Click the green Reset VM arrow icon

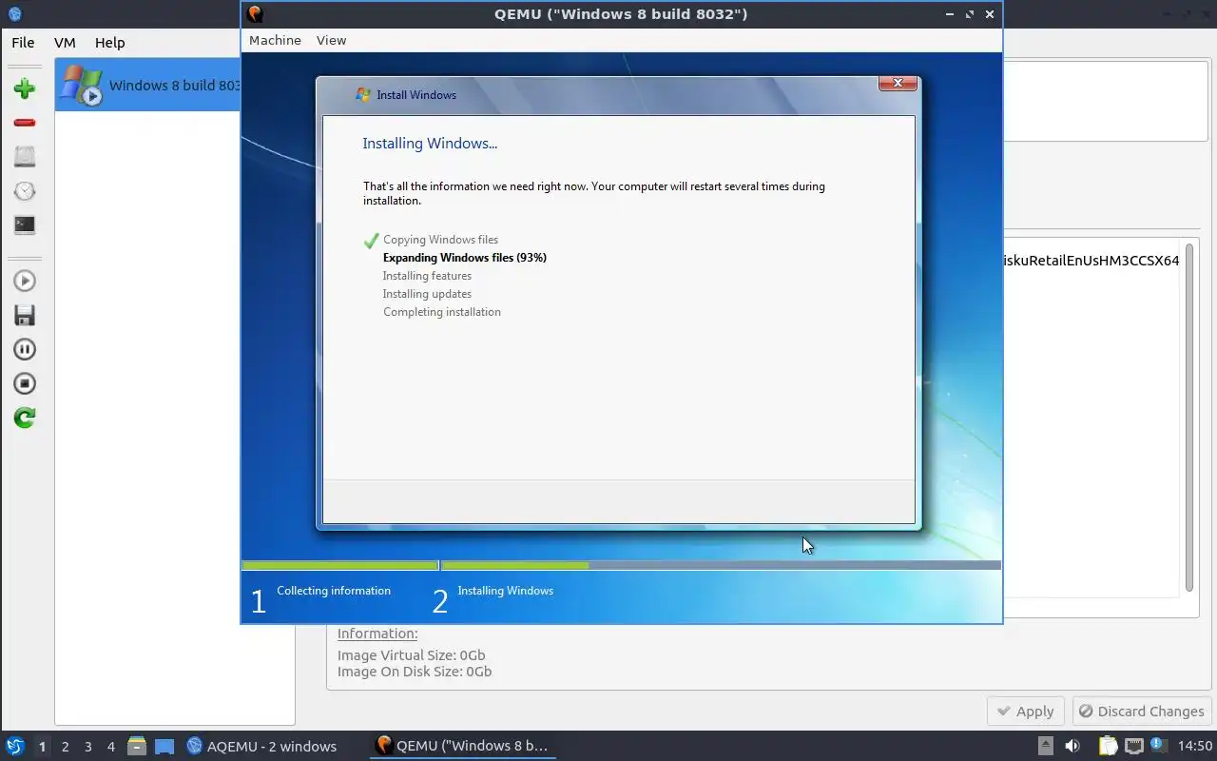(25, 418)
